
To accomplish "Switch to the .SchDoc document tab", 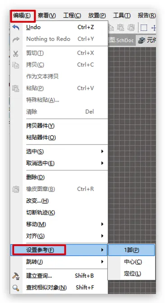I will coord(121,41).
